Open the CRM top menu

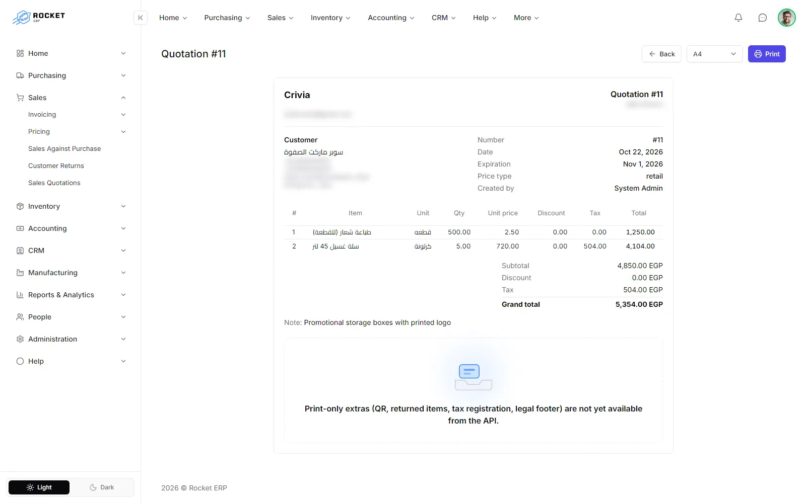[444, 18]
